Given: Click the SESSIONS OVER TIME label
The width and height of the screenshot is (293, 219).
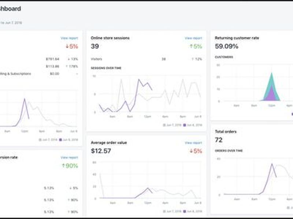Looking at the screenshot, I should tap(106, 68).
